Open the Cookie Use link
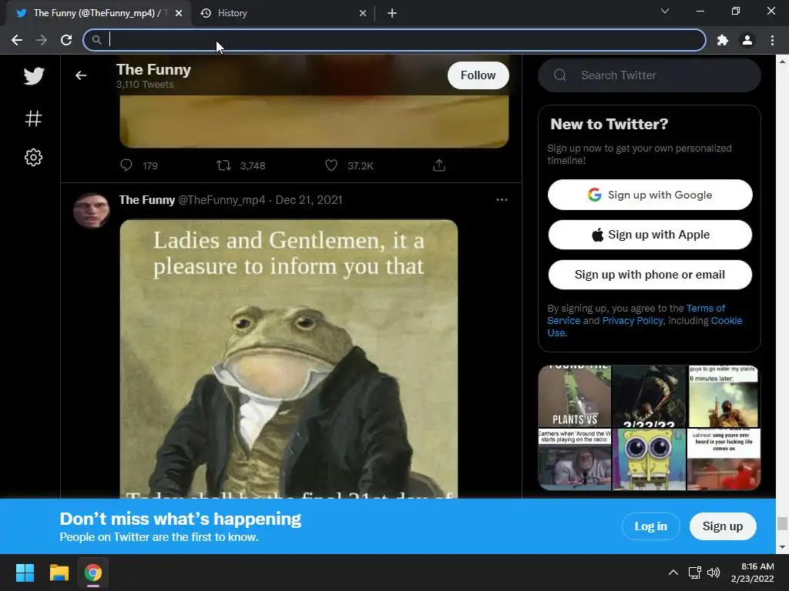 pos(726,321)
